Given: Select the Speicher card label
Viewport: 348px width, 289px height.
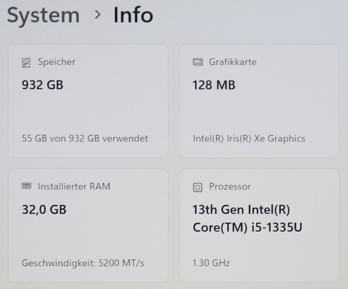Looking at the screenshot, I should pyautogui.click(x=56, y=62).
